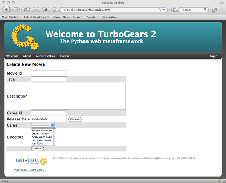Click the Google search field
226x183 pixels.
tap(192, 10)
